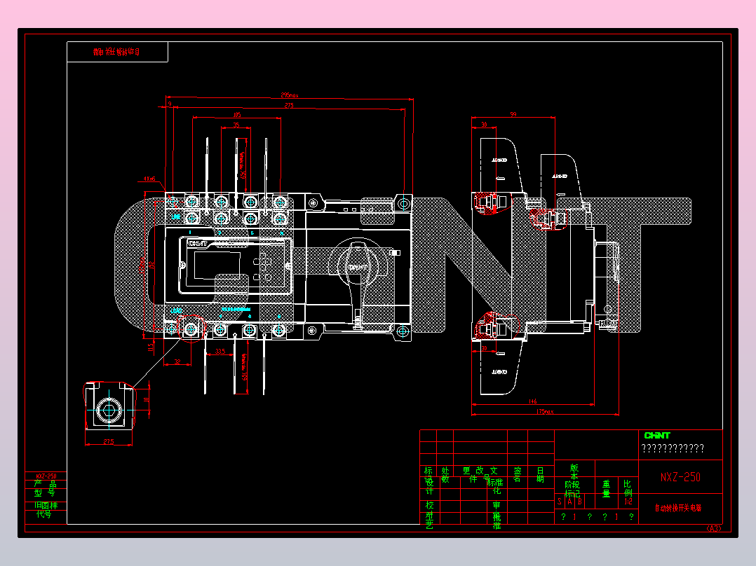This screenshot has height=566, width=756.
Task: Click the "自动转换开关电器" drawing title
Action: 678,508
